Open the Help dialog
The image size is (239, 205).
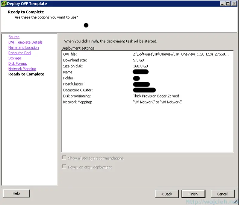pyautogui.click(x=16, y=193)
